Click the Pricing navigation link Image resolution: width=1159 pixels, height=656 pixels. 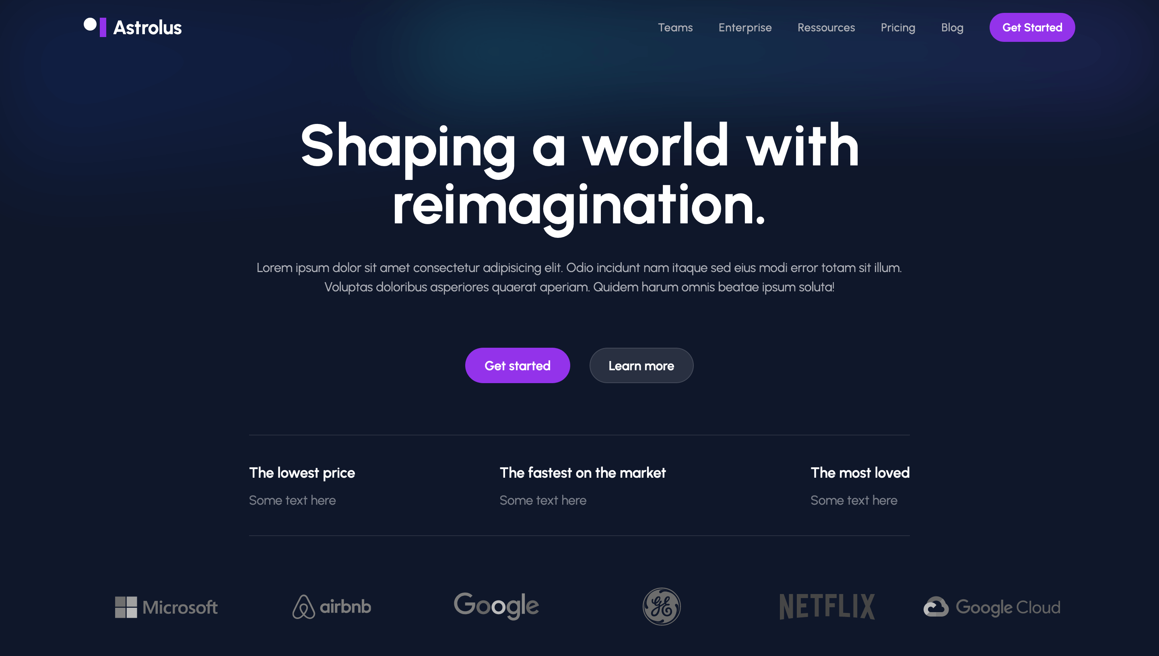point(898,27)
